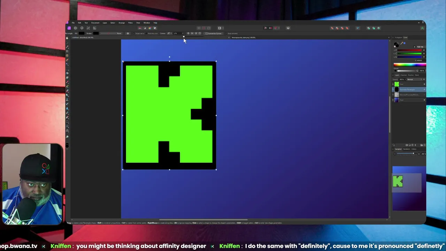Click the color picker eyedropper icon
The image size is (446, 251).
coord(402,43)
